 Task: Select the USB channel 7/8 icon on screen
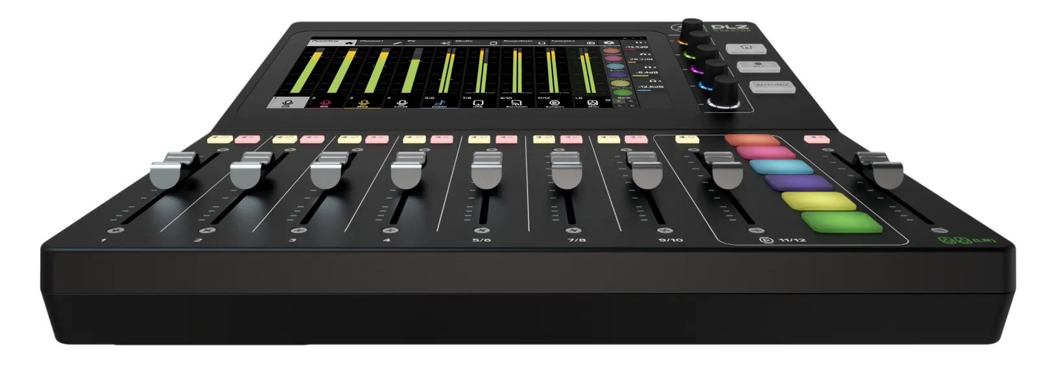pos(478,103)
